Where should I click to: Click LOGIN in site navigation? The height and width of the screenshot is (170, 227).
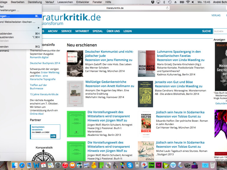coord(128,31)
